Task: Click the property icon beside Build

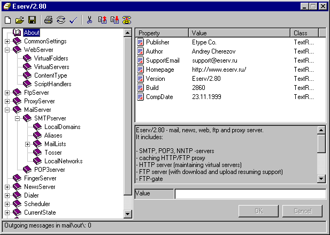Action: (140, 88)
